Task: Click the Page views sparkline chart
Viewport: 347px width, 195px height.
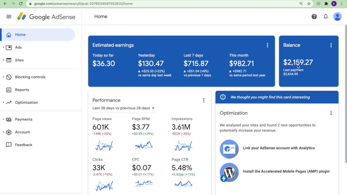Action: click(104, 146)
